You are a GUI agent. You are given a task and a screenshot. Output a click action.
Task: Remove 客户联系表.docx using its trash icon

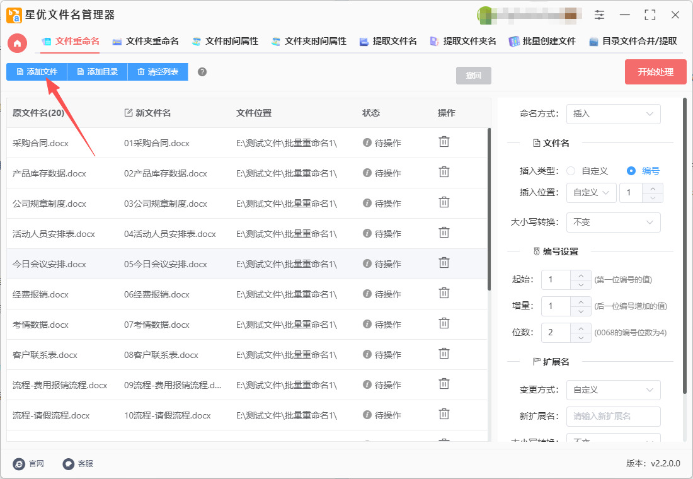coord(444,354)
